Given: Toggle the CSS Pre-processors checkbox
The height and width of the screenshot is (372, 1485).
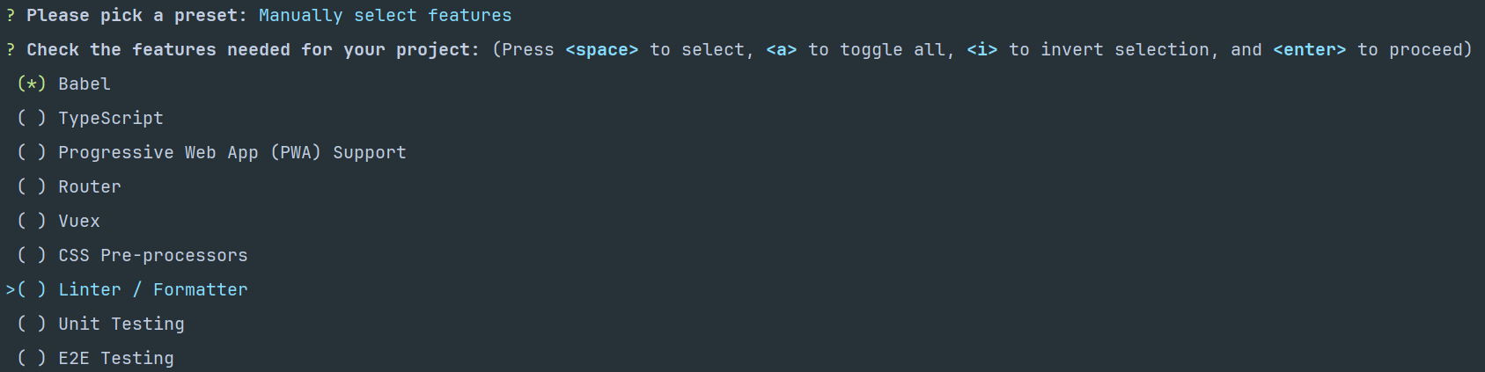Looking at the screenshot, I should point(32,256).
